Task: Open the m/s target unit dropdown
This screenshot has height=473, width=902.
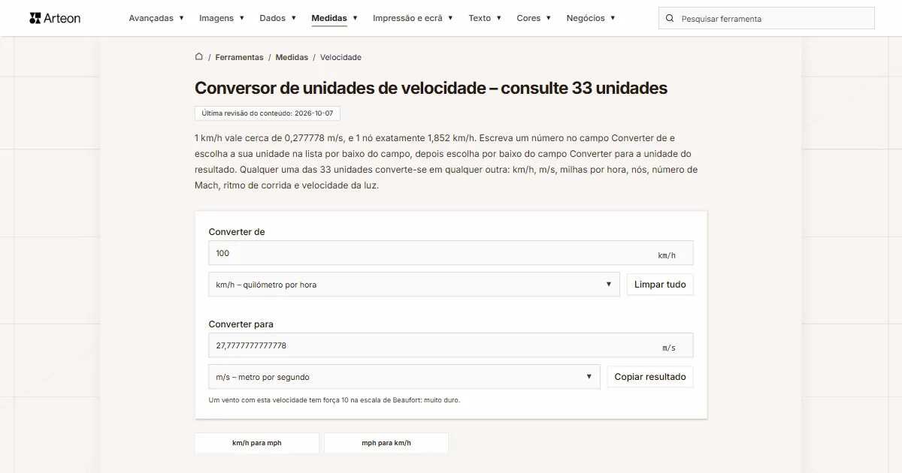Action: coord(404,377)
